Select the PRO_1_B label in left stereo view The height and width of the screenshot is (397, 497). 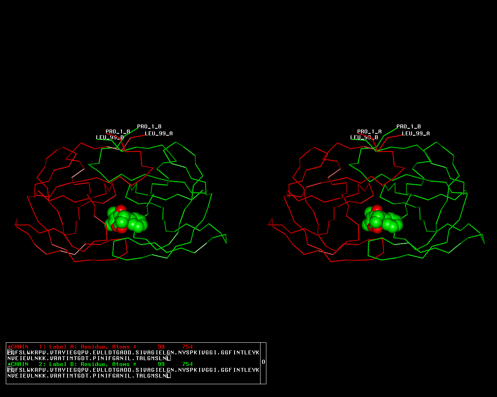tap(149, 127)
